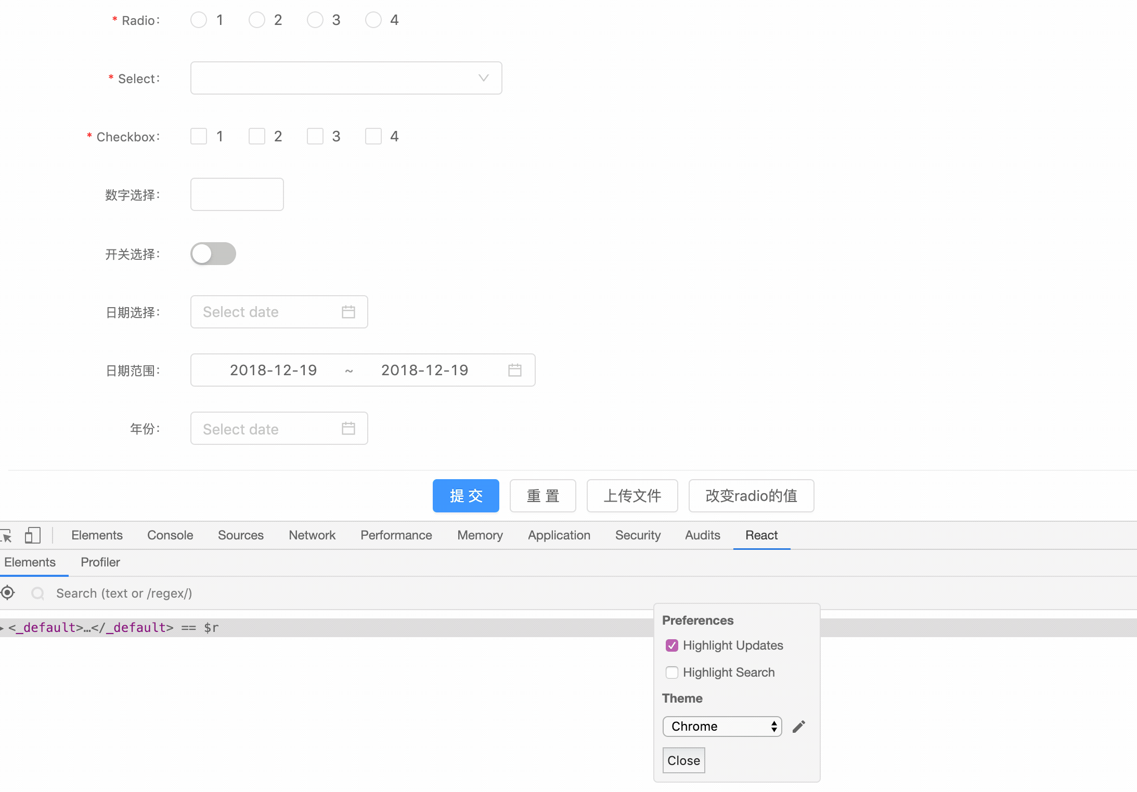This screenshot has width=1137, height=792.
Task: Expand the _default component tree node
Action: tap(3, 628)
